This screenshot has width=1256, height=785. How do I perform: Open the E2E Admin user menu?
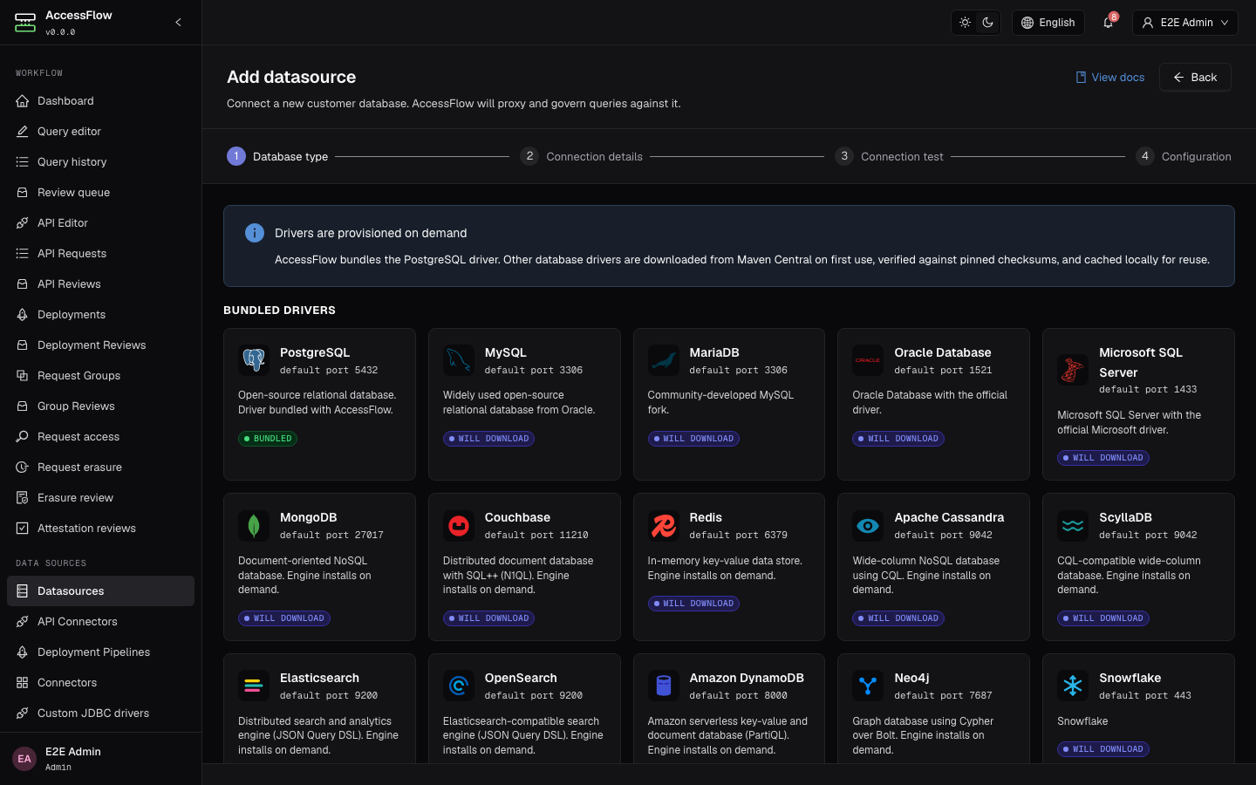click(1185, 23)
